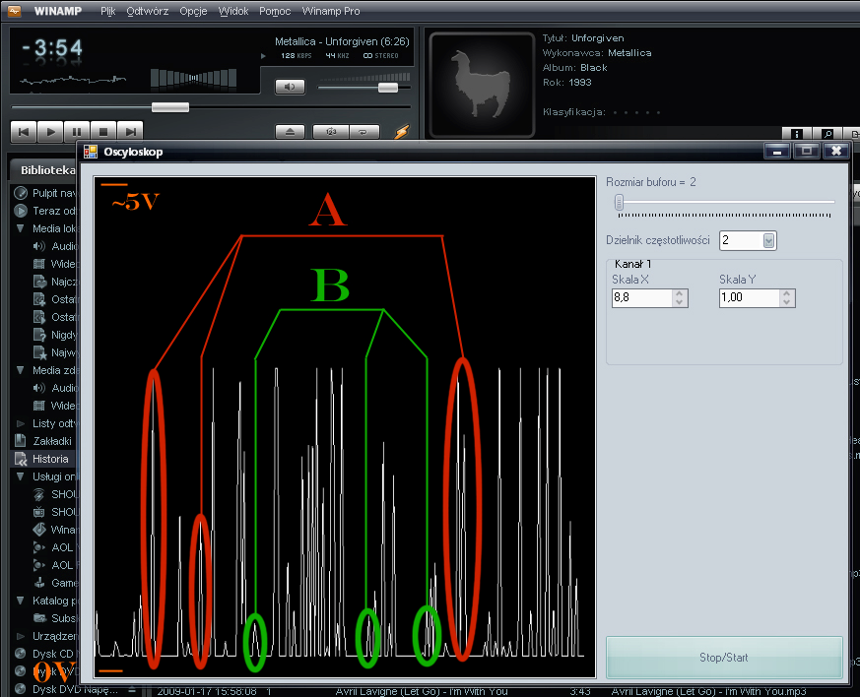This screenshot has width=860, height=697.
Task: Open Zakładki bookmarks in library
Action: [x=44, y=441]
